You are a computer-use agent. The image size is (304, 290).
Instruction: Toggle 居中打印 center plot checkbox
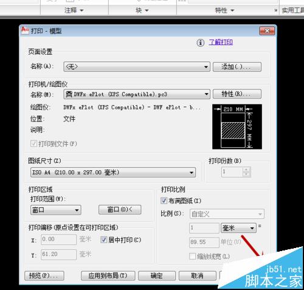coord(103,240)
